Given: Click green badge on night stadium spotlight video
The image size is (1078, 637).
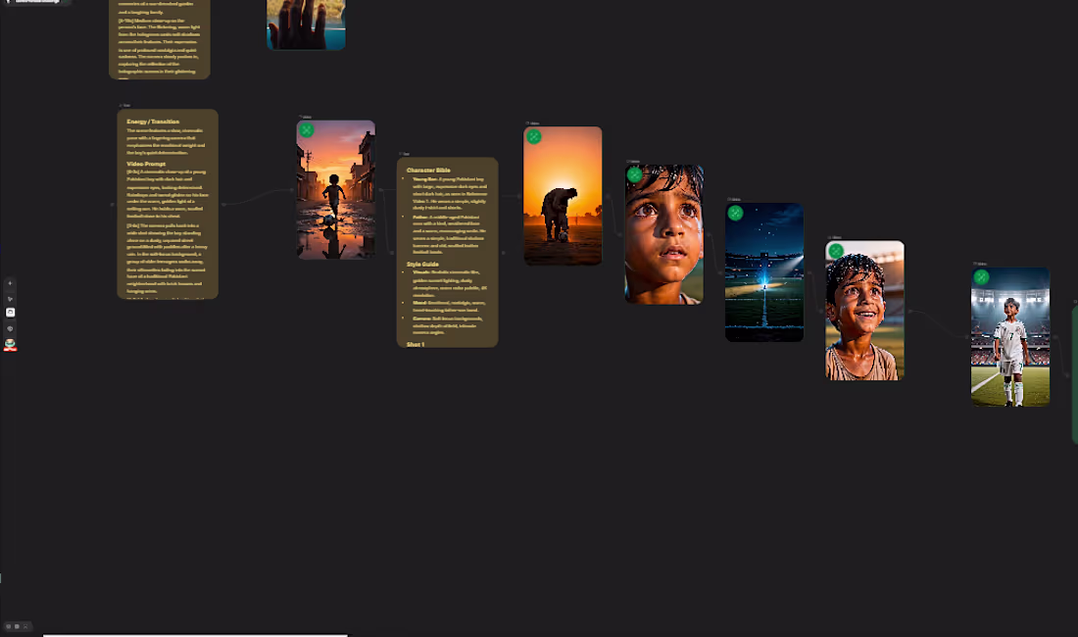Looking at the screenshot, I should click(736, 213).
